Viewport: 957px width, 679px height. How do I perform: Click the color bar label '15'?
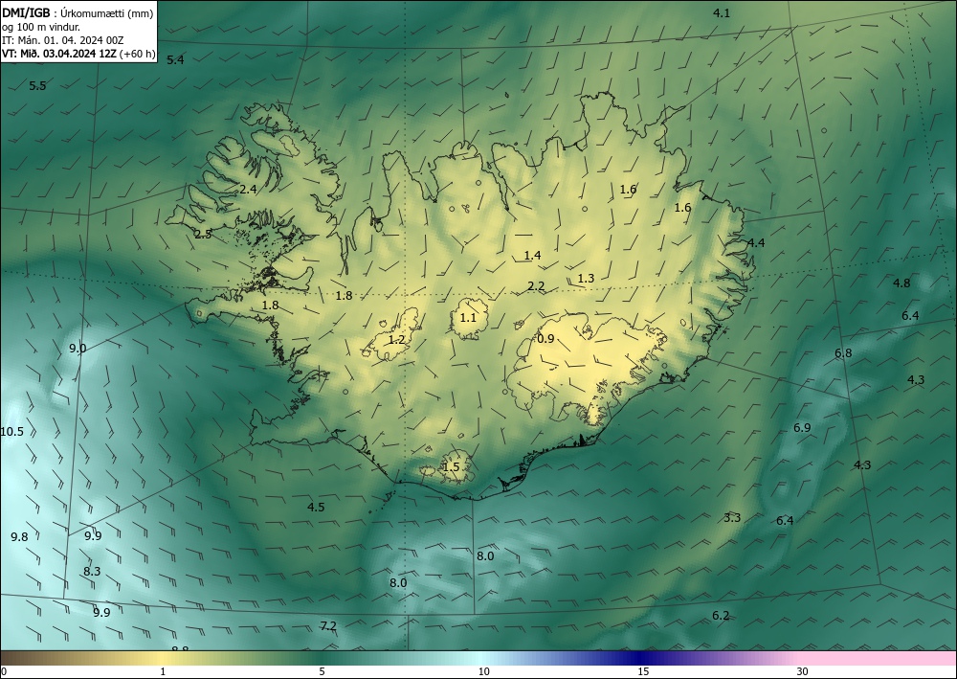pos(643,672)
